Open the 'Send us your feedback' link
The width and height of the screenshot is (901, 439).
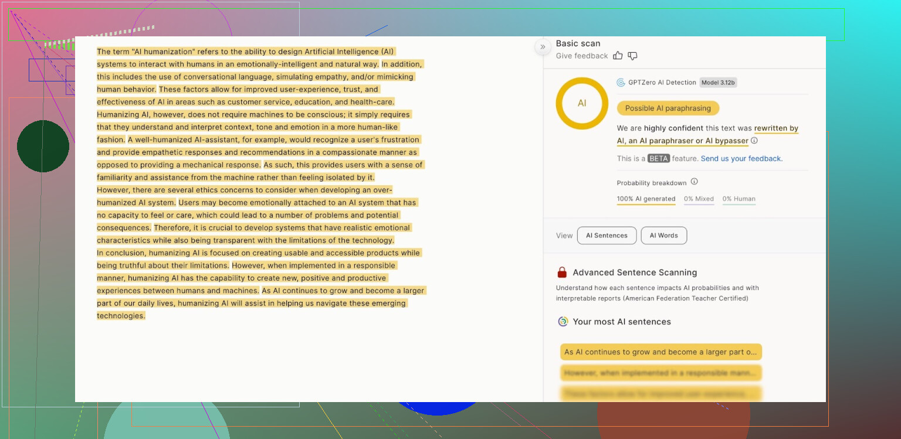741,159
